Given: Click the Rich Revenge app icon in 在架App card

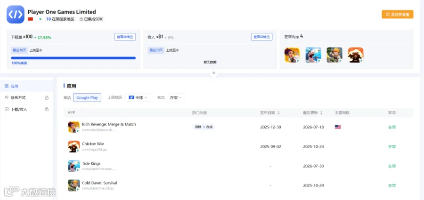Looking at the screenshot, I should pos(292,55).
